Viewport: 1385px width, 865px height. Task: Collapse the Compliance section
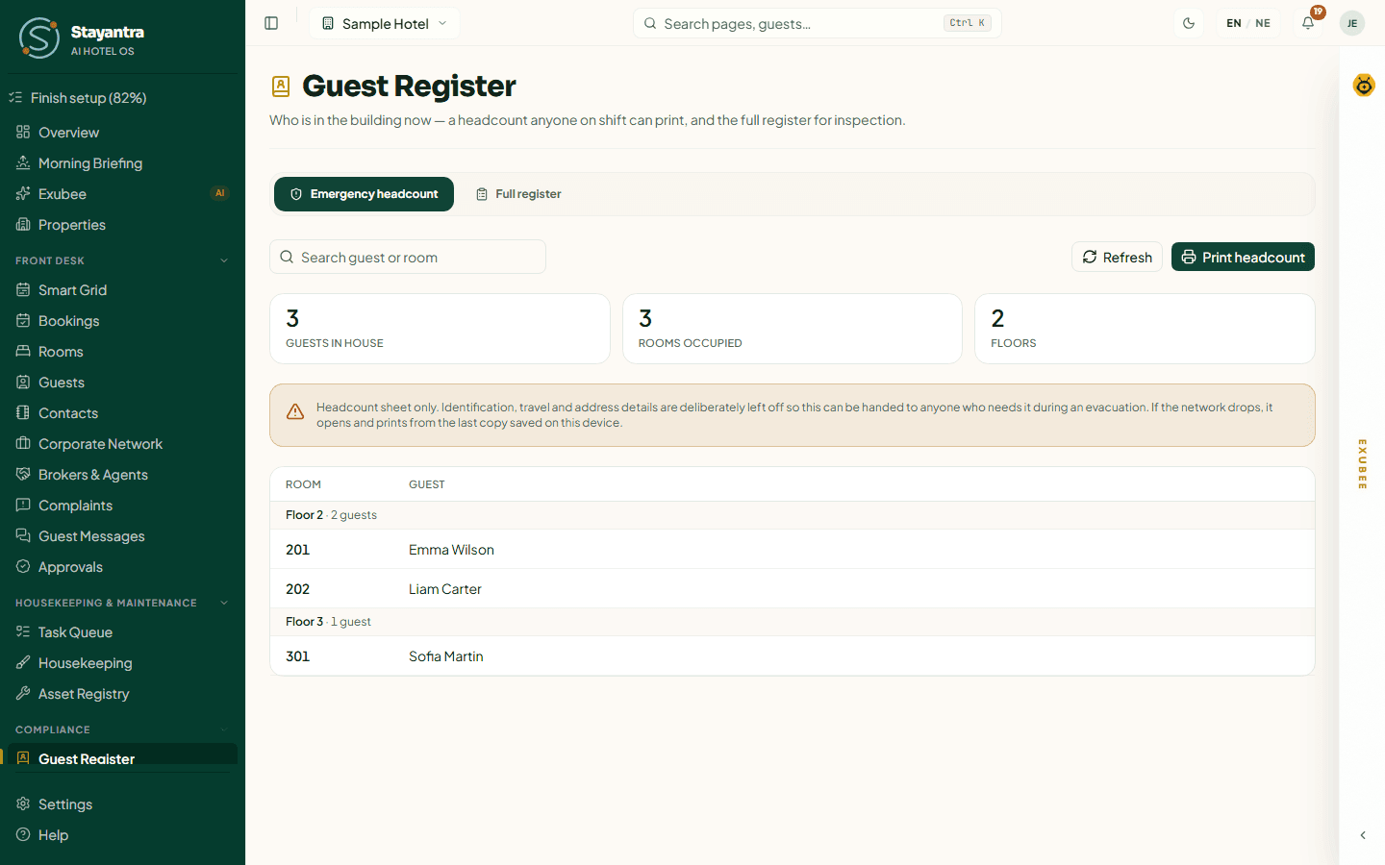click(122, 729)
